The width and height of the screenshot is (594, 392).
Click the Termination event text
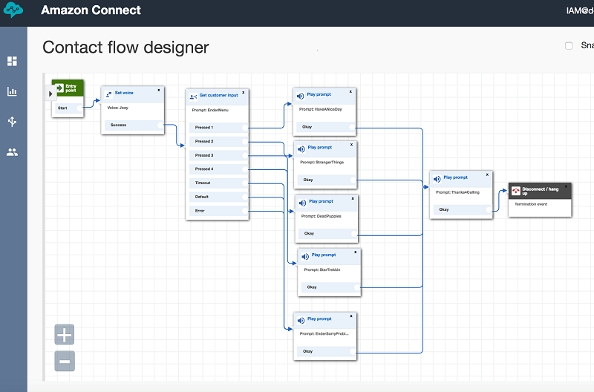pyautogui.click(x=531, y=204)
